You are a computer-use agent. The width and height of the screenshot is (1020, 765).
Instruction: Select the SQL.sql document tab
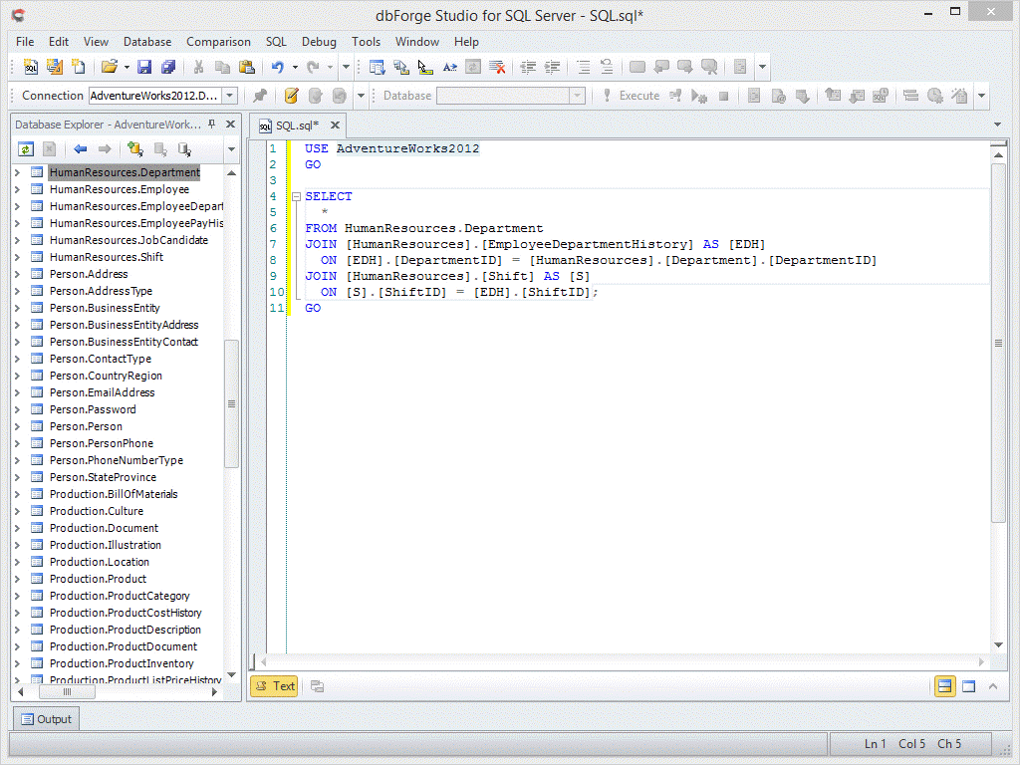click(x=296, y=126)
